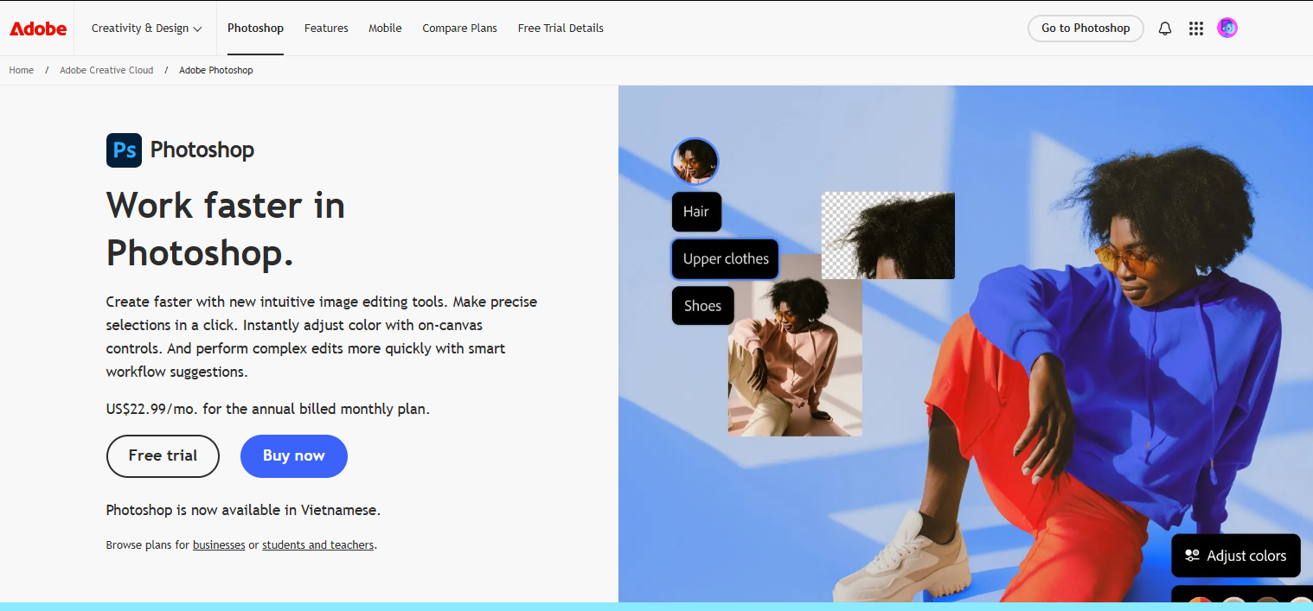
Task: Open the Mobile tab
Action: tap(385, 29)
